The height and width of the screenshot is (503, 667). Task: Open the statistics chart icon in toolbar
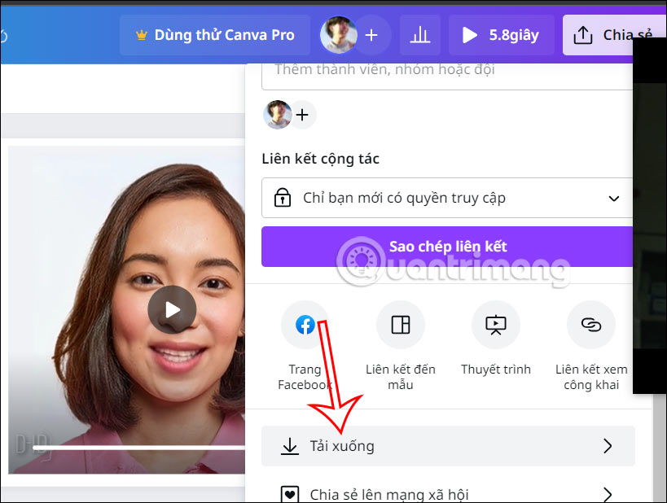pos(419,34)
